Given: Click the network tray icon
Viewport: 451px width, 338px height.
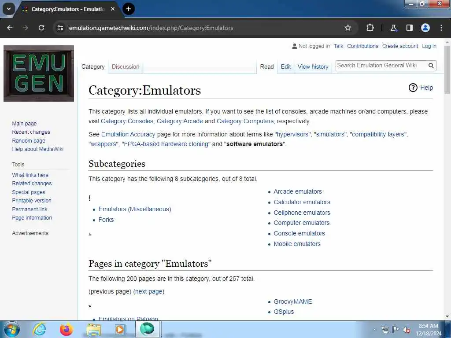Looking at the screenshot, I should (x=385, y=330).
